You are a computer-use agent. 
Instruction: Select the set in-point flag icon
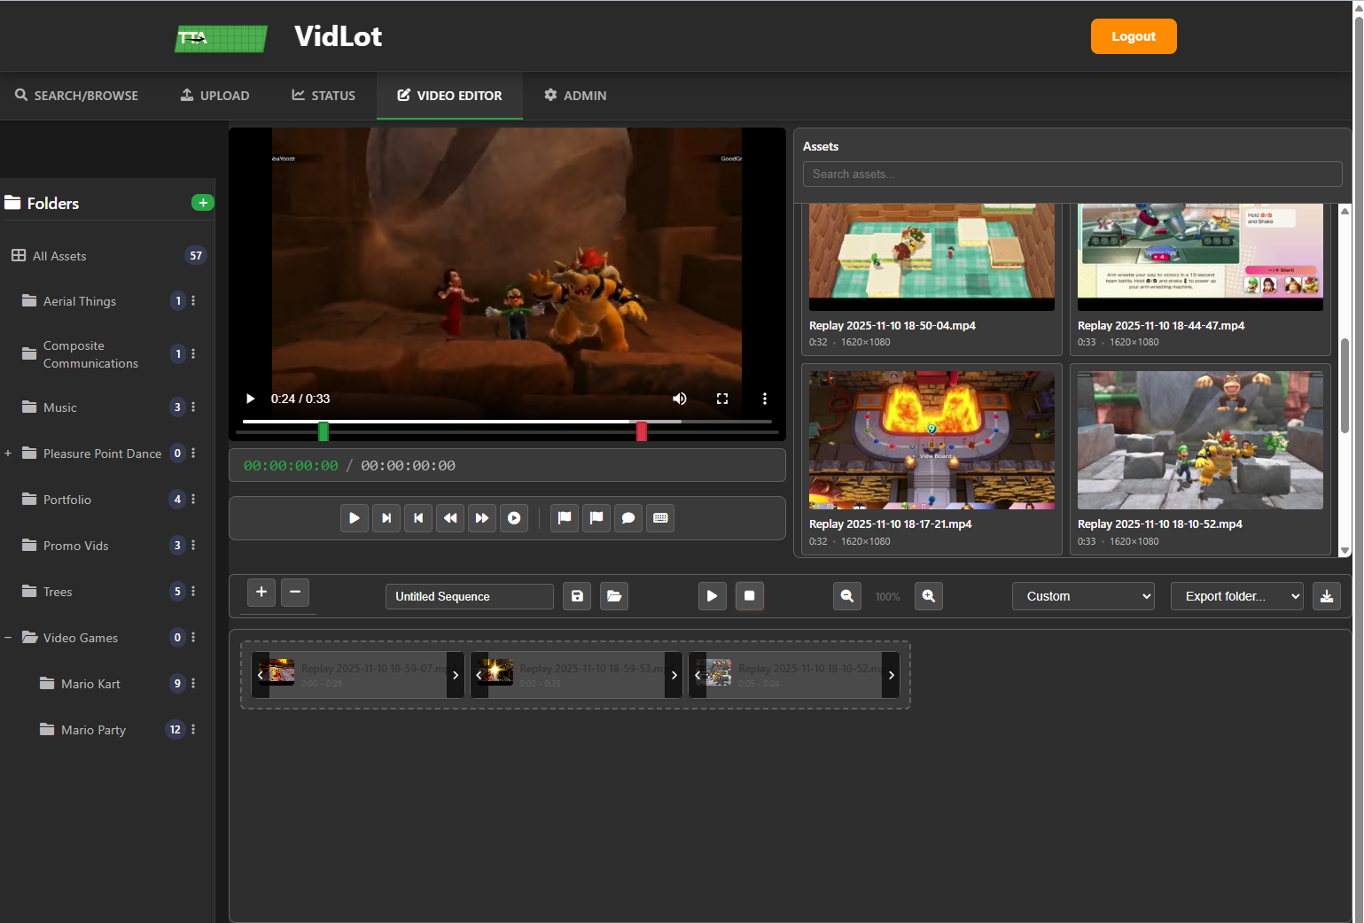(565, 518)
